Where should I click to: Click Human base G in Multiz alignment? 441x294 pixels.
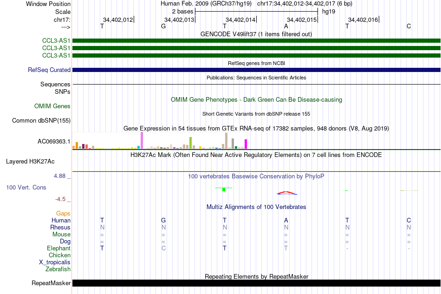pyautogui.click(x=163, y=220)
